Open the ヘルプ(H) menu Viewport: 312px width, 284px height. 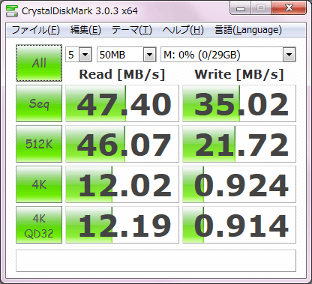[x=183, y=30]
